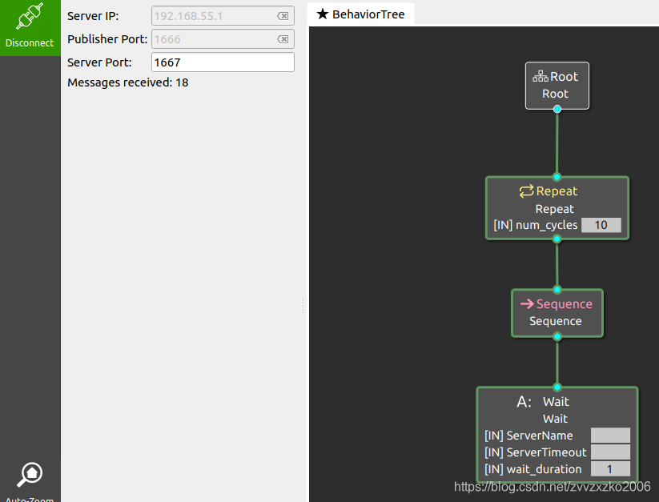Click the '[IN] ServerTimeout' port label
659x502 pixels.
point(535,452)
